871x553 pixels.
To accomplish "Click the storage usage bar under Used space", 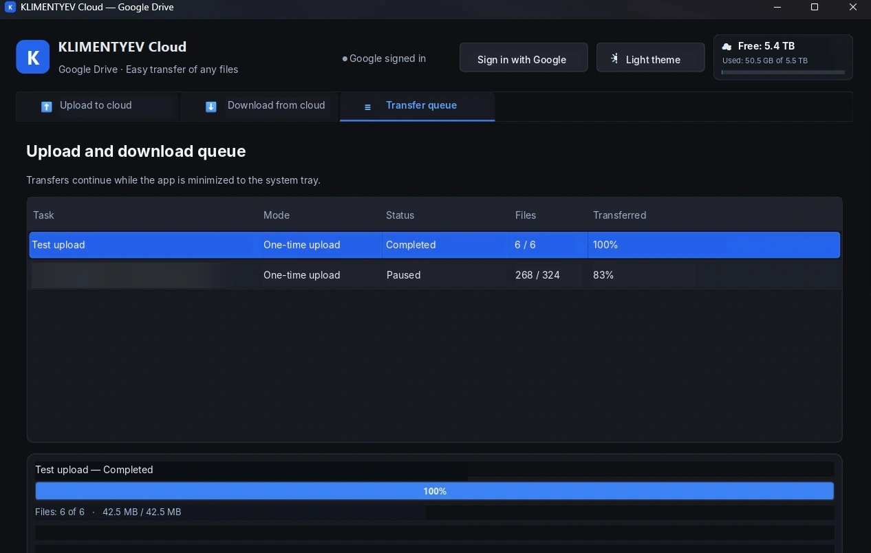I will [783, 72].
